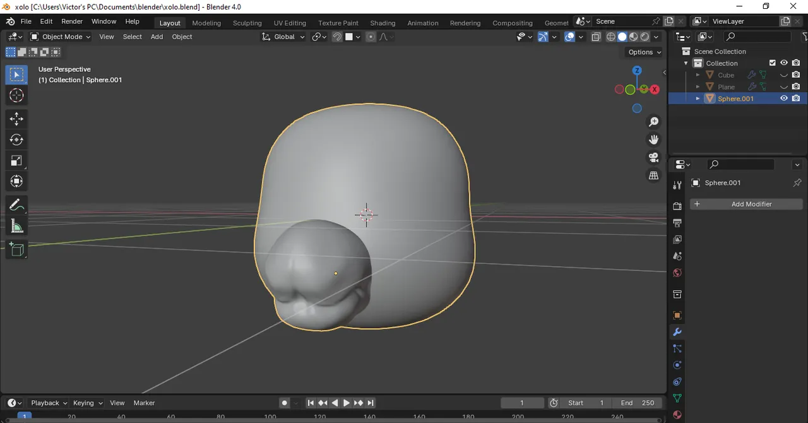Switch to Wireframe viewport shading
The image size is (808, 423).
tap(610, 37)
